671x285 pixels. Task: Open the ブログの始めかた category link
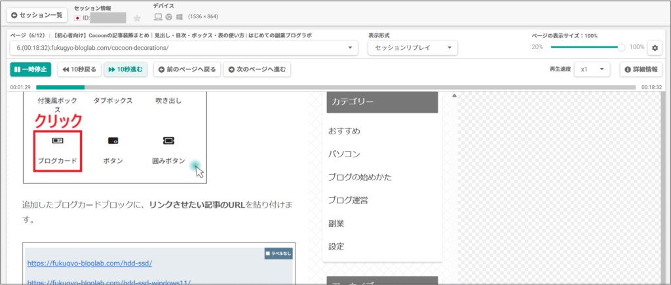coord(360,177)
